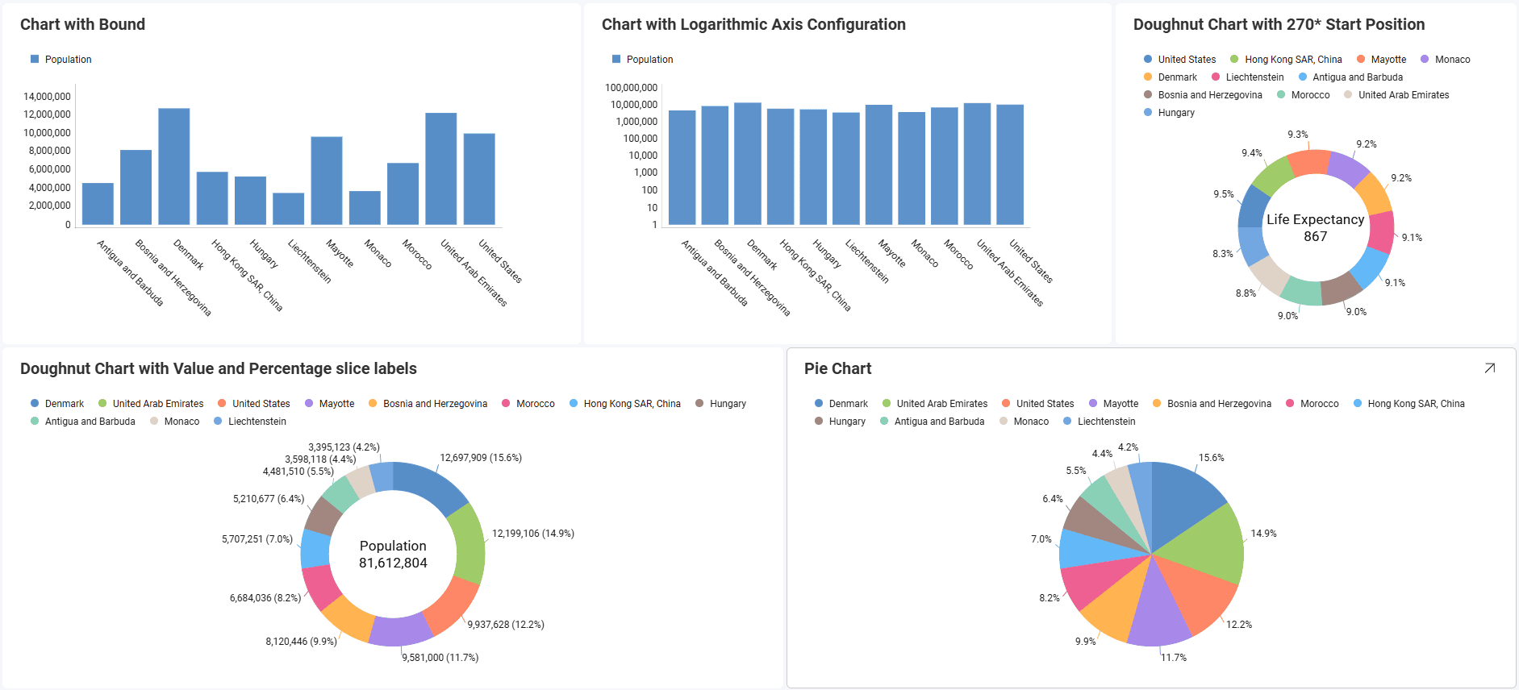Click the 9.5% slice in 270° Doughnut
The width and height of the screenshot is (1519, 690).
click(x=1254, y=207)
